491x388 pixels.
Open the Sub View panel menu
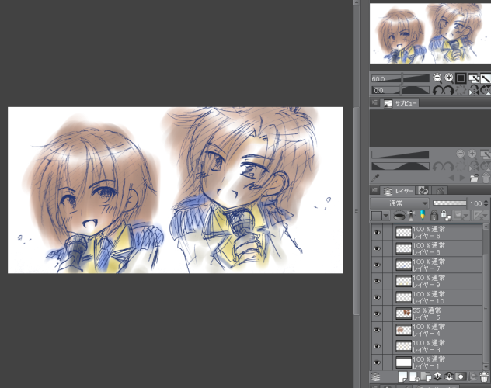pos(374,102)
